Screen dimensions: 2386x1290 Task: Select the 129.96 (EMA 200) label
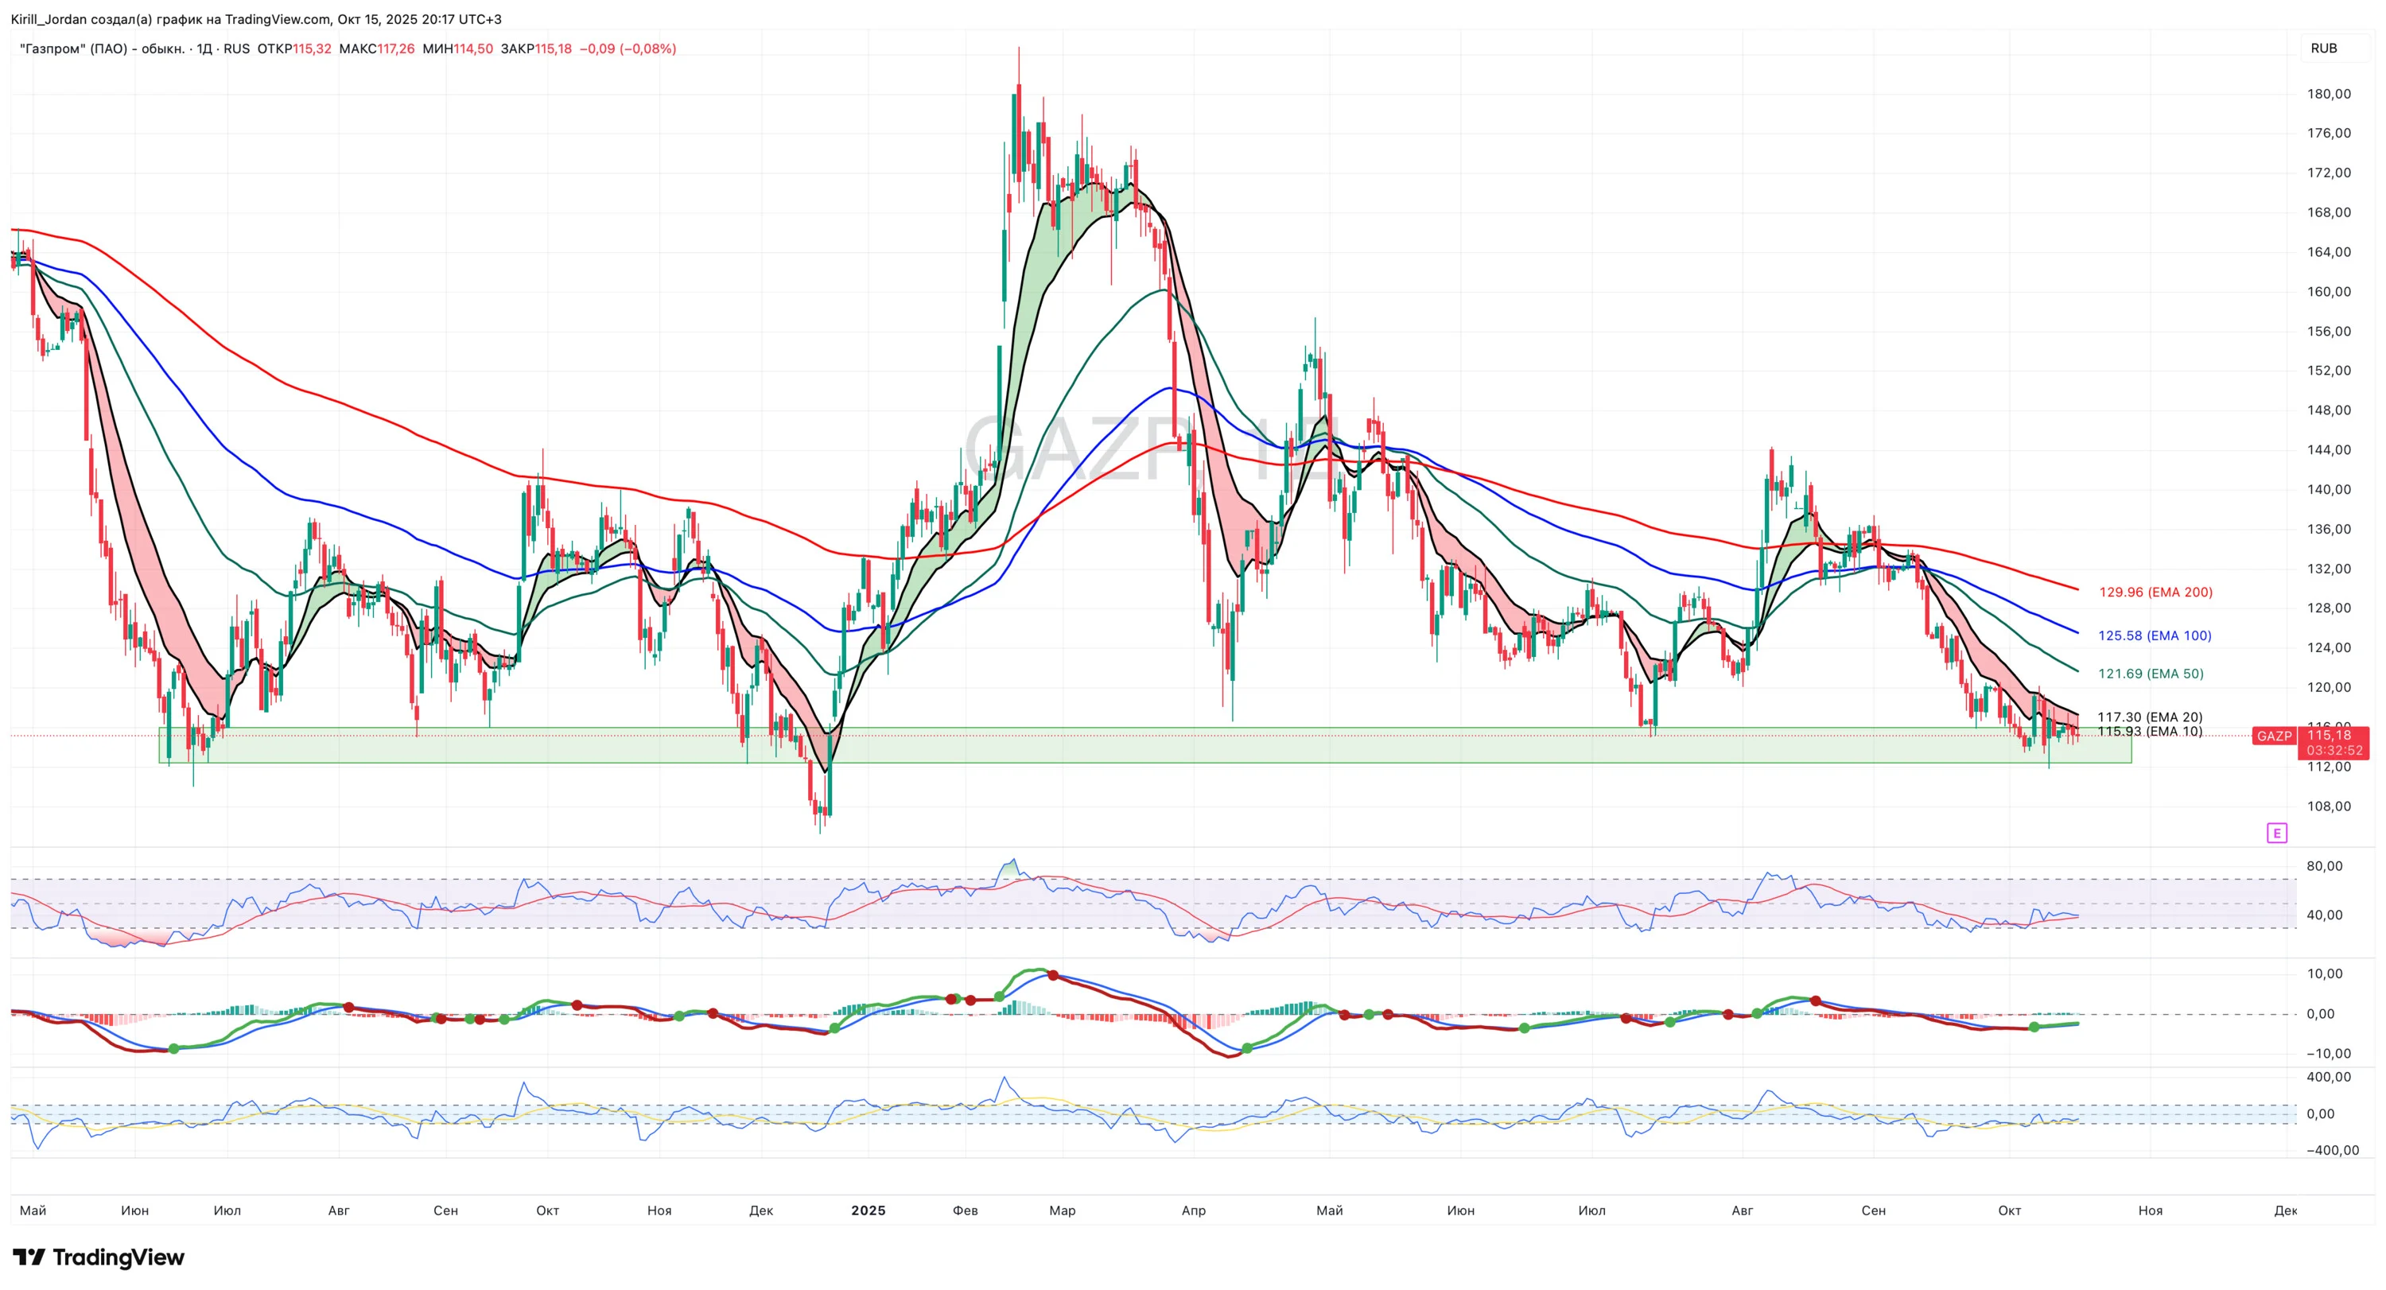(x=2155, y=593)
